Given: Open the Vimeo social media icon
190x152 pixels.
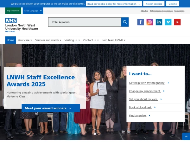Looking at the screenshot, I should [168, 22].
